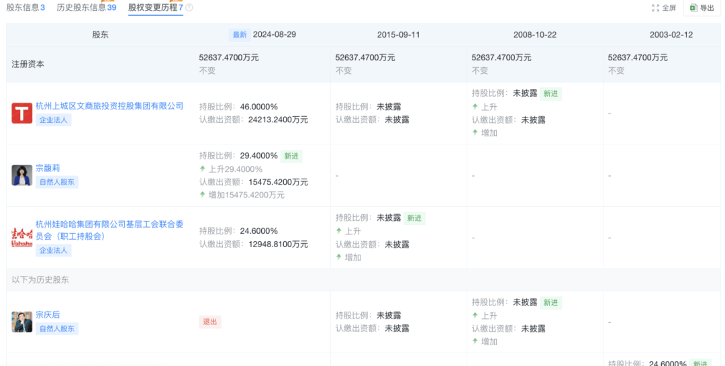Click the 最新 tag next to 2024-08-29
Image resolution: width=725 pixels, height=366 pixels.
pos(240,35)
